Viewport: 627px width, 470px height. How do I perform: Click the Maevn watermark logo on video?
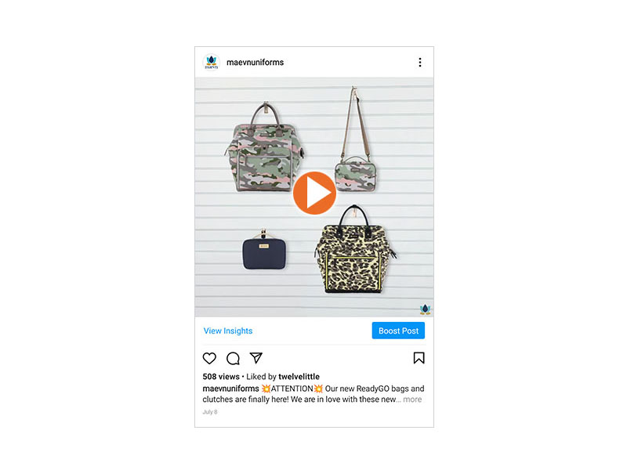tap(425, 309)
